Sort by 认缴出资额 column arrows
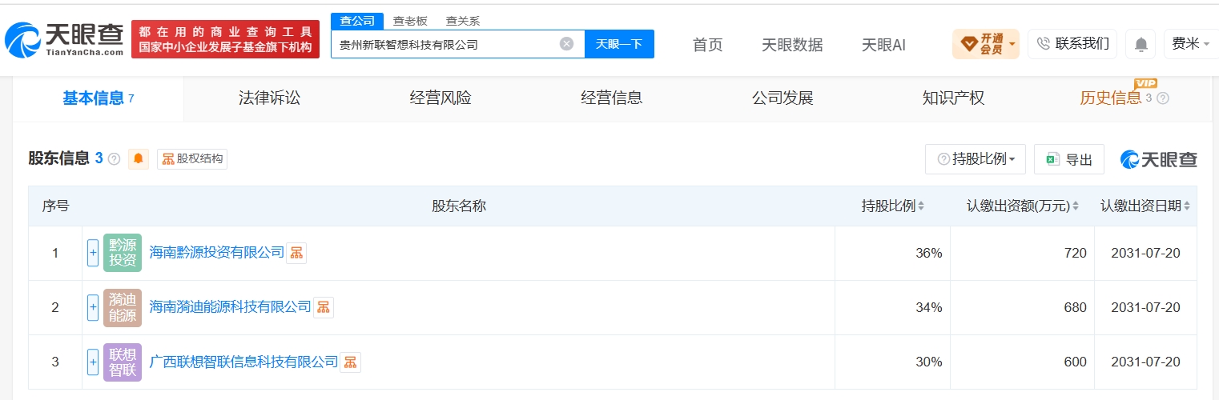The width and height of the screenshot is (1219, 400). (x=1076, y=206)
